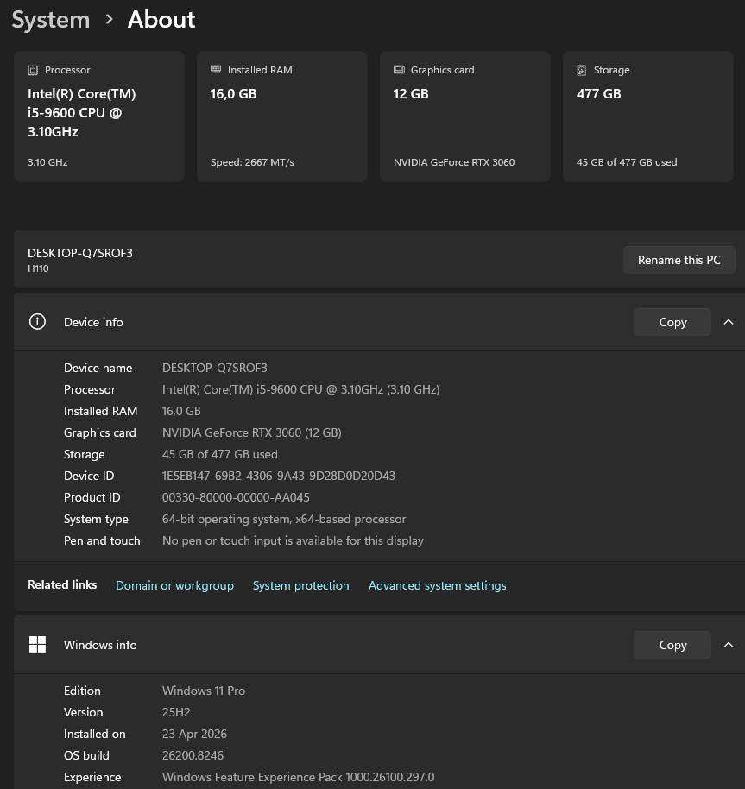Click Edition value Windows 11 Pro
This screenshot has width=745, height=789.
tap(204, 691)
